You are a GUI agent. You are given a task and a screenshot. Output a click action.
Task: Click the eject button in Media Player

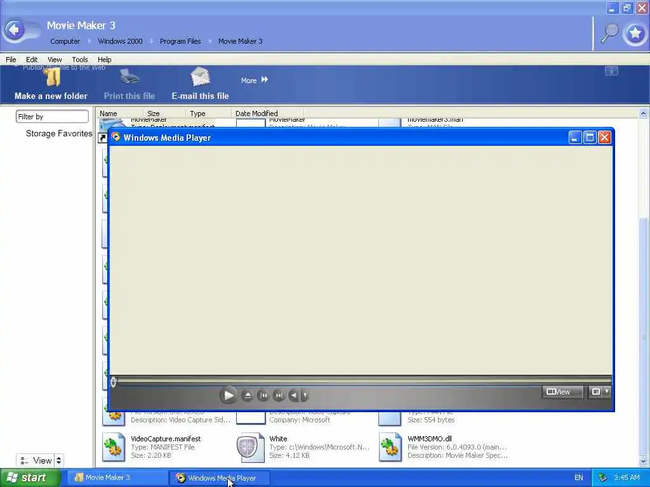tap(247, 396)
